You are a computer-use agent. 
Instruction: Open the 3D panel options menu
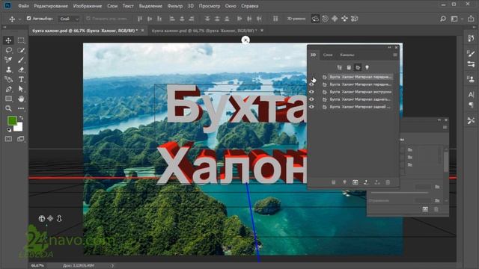click(395, 55)
